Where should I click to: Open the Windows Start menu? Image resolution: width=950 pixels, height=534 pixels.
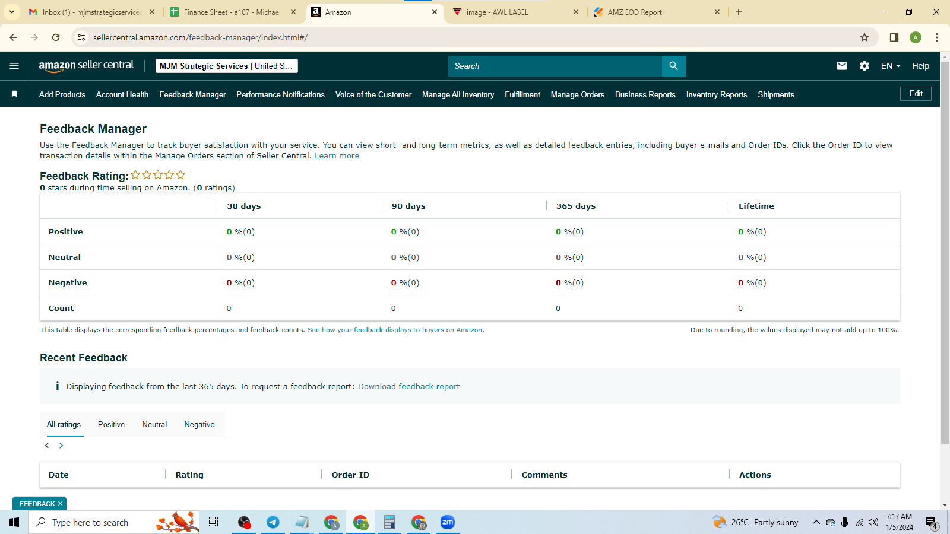tap(14, 522)
